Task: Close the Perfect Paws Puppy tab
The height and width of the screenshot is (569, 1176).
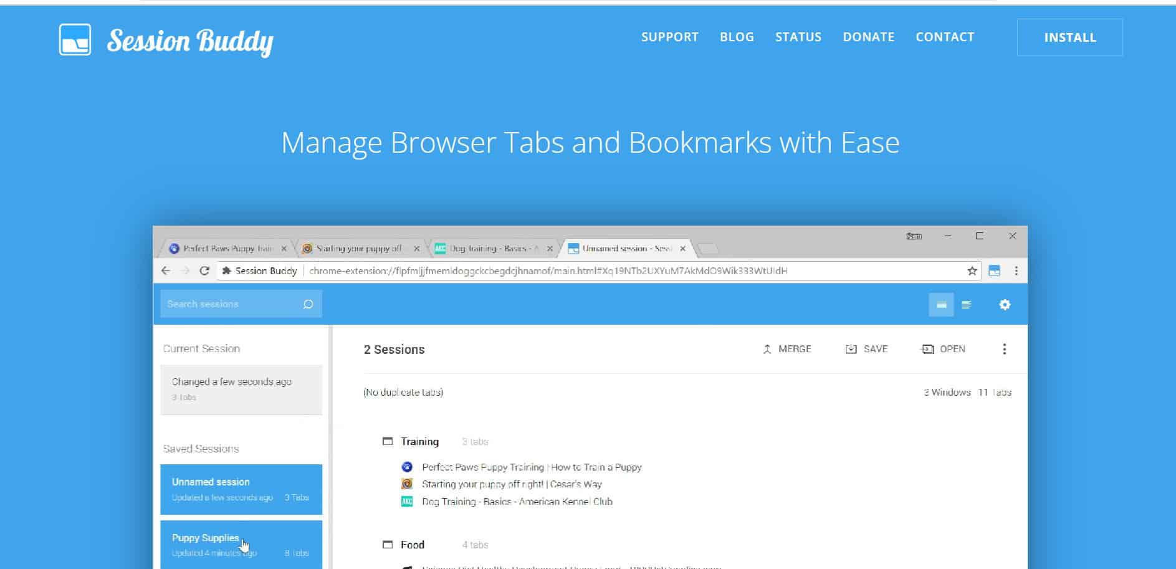Action: click(284, 249)
